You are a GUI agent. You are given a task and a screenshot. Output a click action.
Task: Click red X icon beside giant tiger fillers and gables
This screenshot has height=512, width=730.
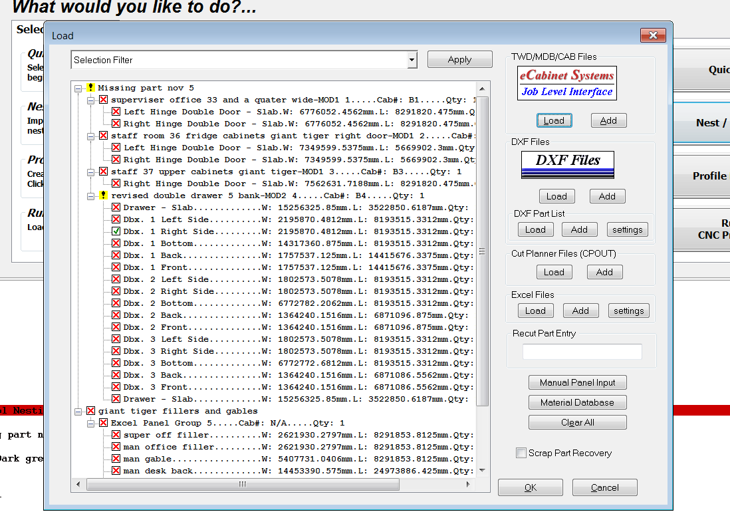(90, 411)
